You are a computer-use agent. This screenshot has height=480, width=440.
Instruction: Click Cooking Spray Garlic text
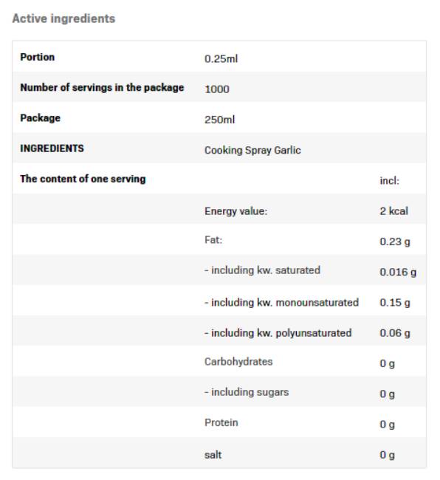tap(252, 150)
